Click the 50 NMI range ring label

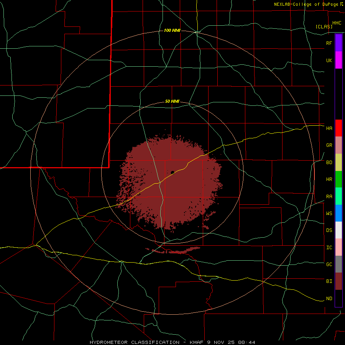(x=172, y=102)
